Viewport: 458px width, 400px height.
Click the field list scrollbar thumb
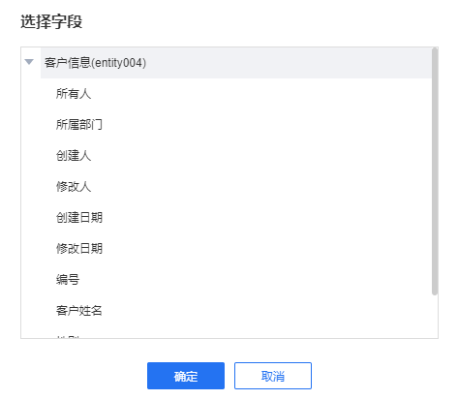pos(435,171)
